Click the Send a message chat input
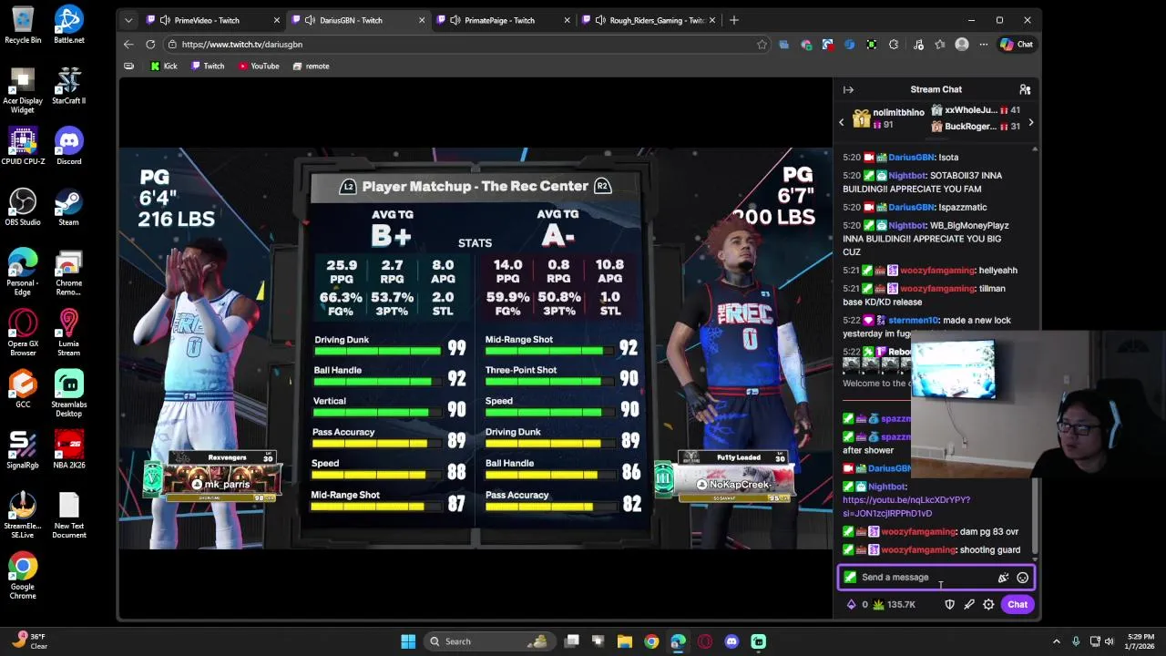 [936, 578]
